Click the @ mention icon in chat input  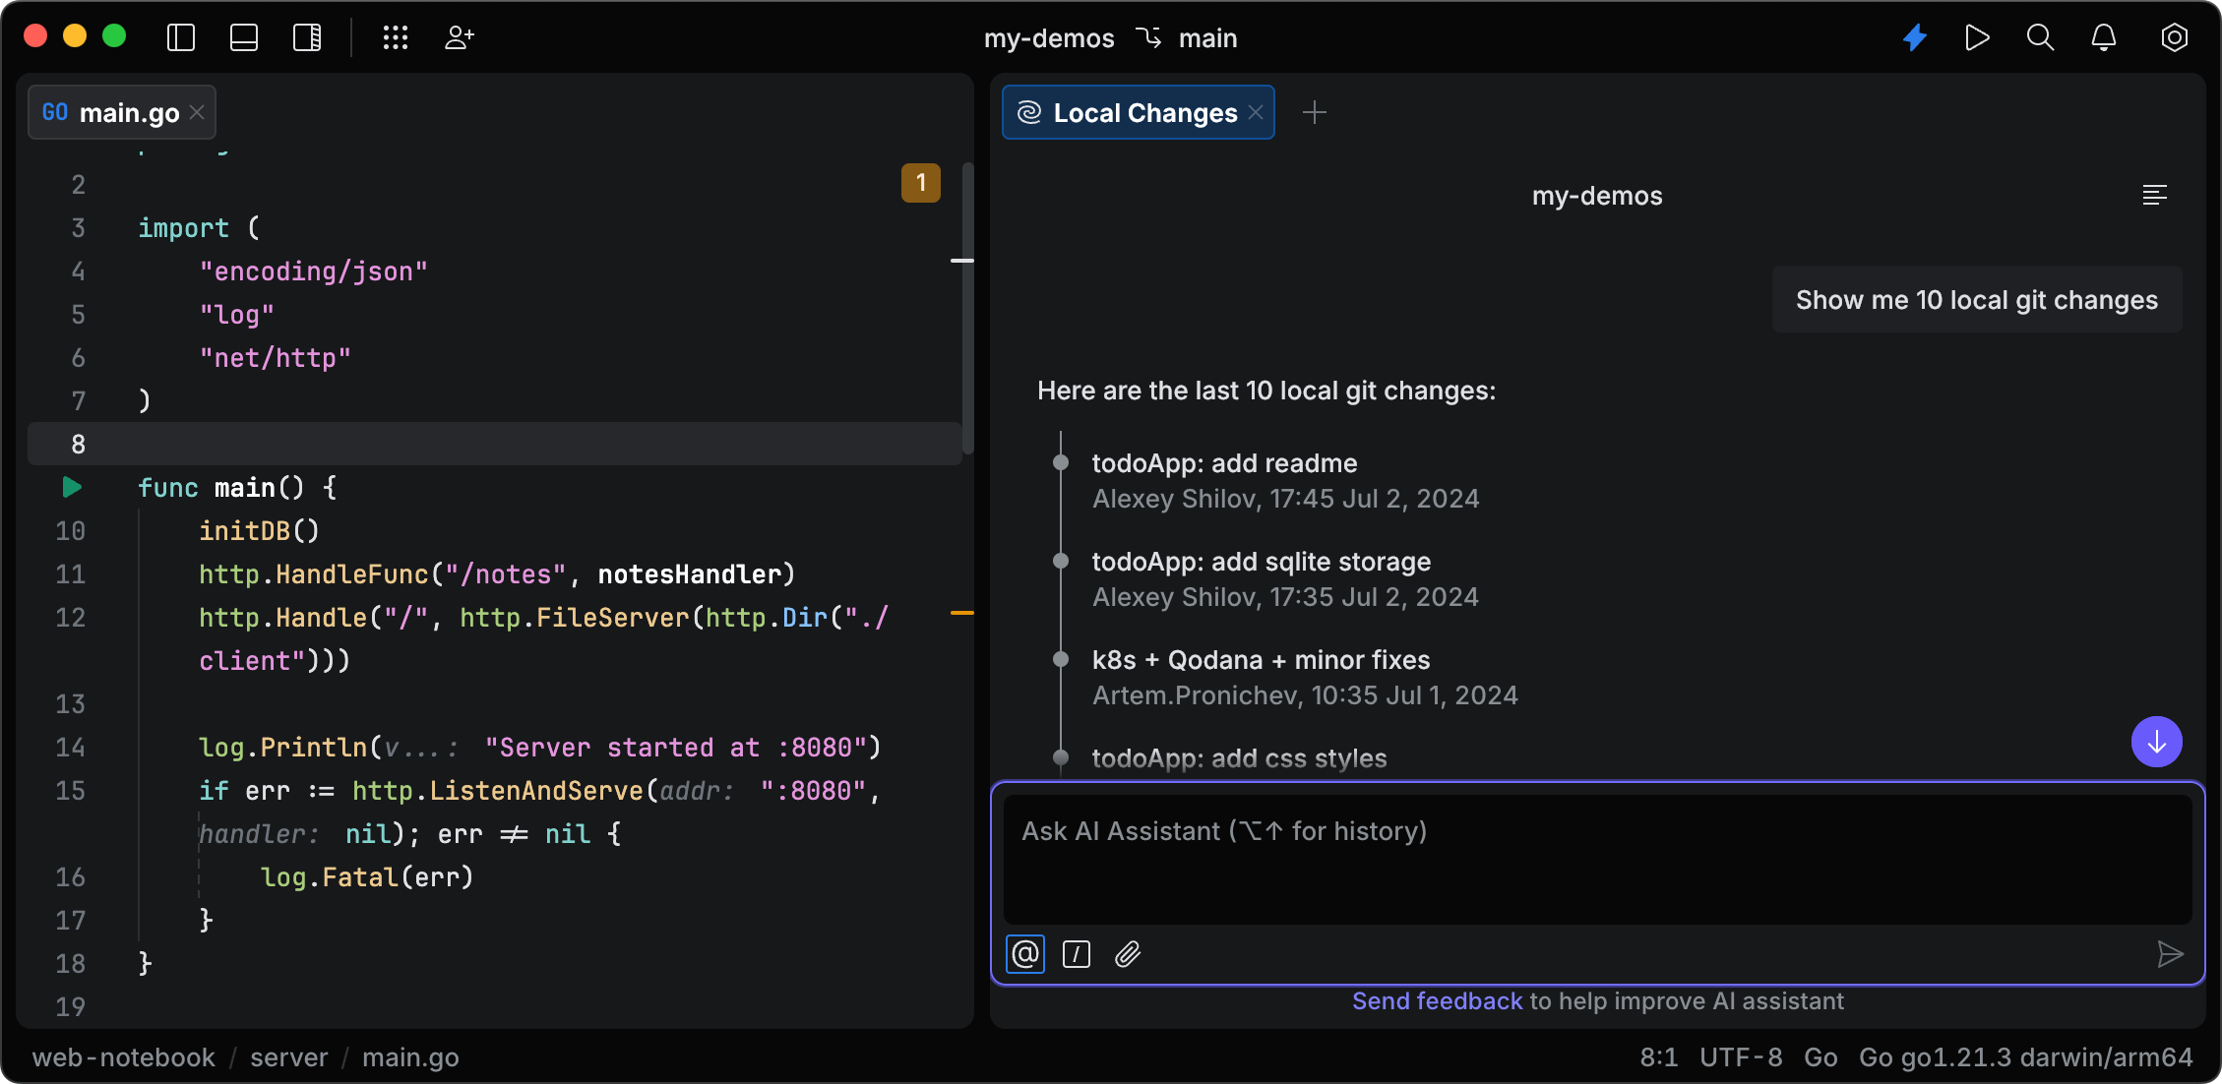(1024, 954)
